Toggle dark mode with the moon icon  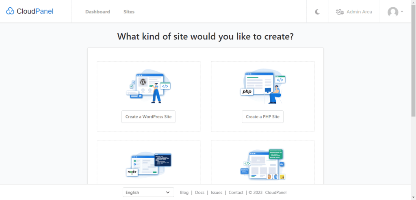pyautogui.click(x=318, y=12)
